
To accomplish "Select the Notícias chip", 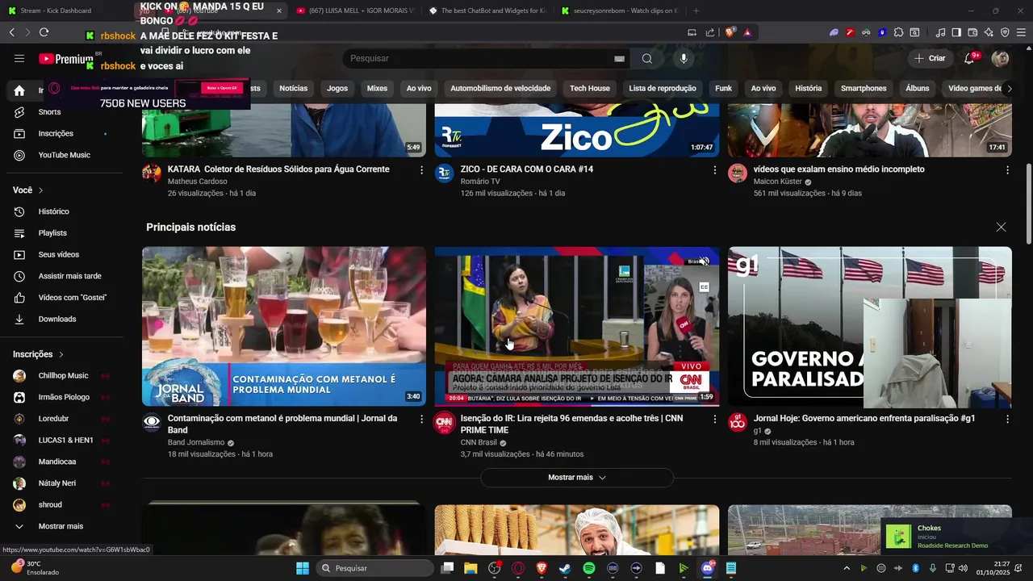I will [293, 89].
